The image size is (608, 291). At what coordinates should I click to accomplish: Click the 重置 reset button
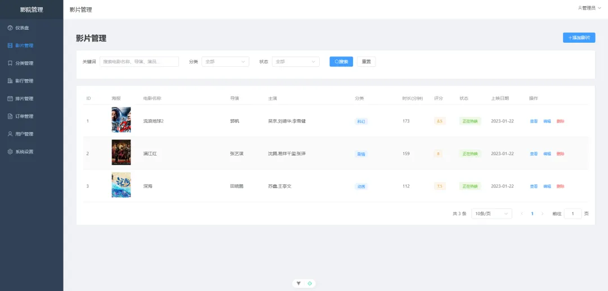[366, 62]
